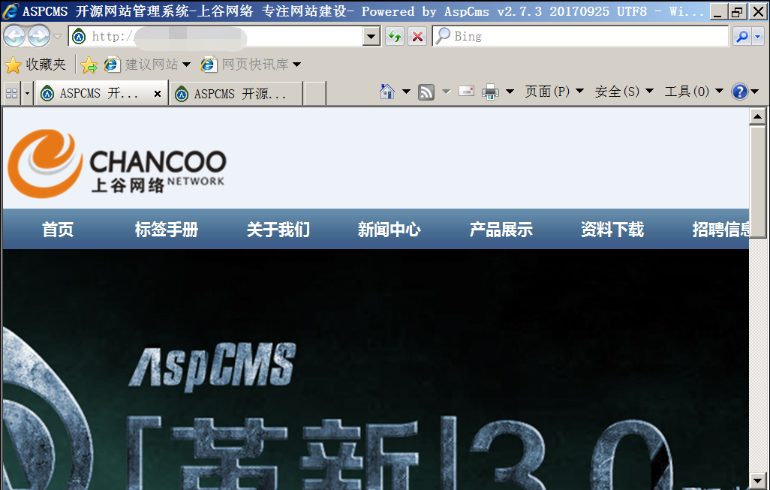
Task: Open the recent pages history dropdown
Action: click(x=58, y=36)
